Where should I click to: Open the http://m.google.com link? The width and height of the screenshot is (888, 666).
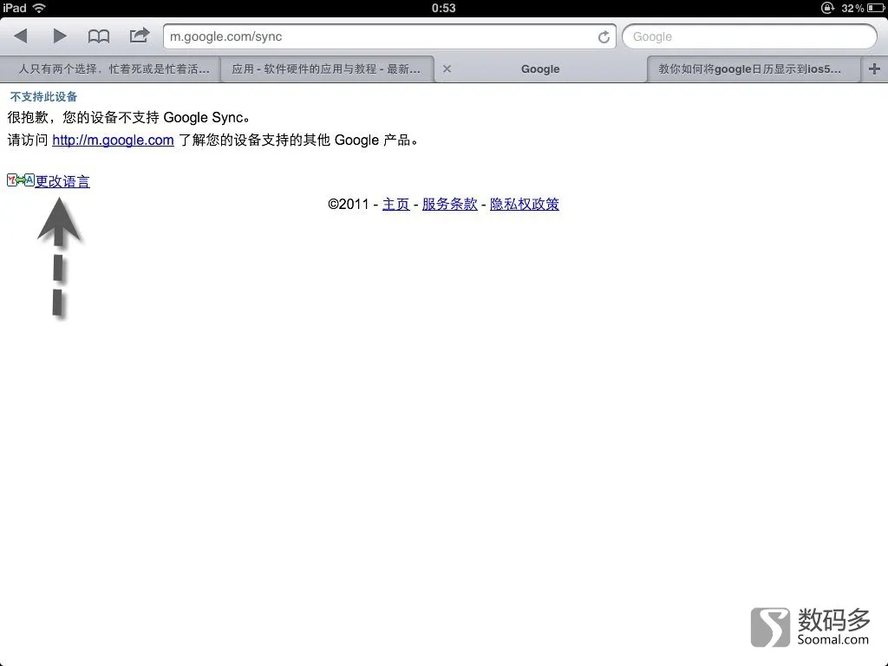coord(113,140)
